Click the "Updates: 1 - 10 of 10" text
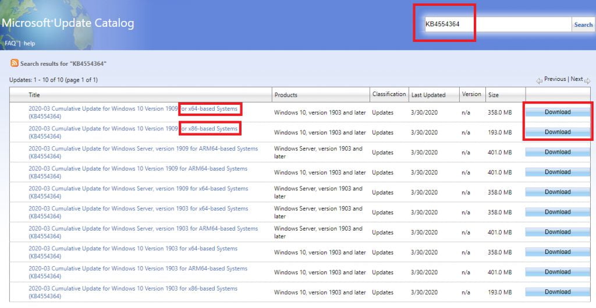 coord(53,80)
